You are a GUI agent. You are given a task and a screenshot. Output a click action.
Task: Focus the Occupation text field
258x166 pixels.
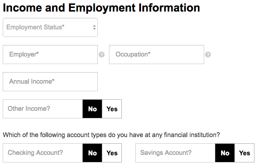click(157, 54)
